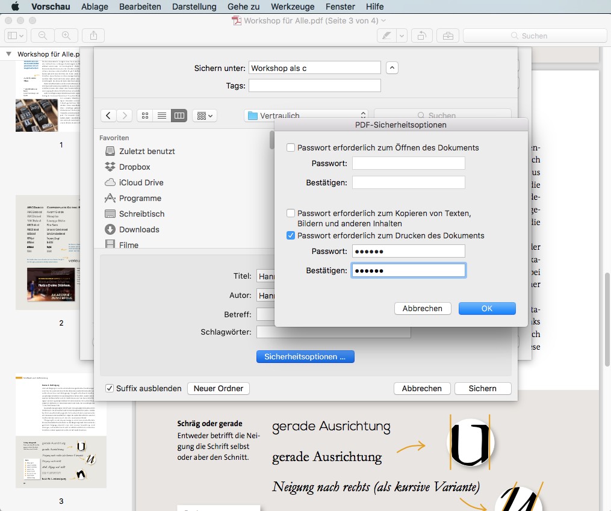Open the item arrangement dropdown menu
The height and width of the screenshot is (511, 611).
point(205,115)
